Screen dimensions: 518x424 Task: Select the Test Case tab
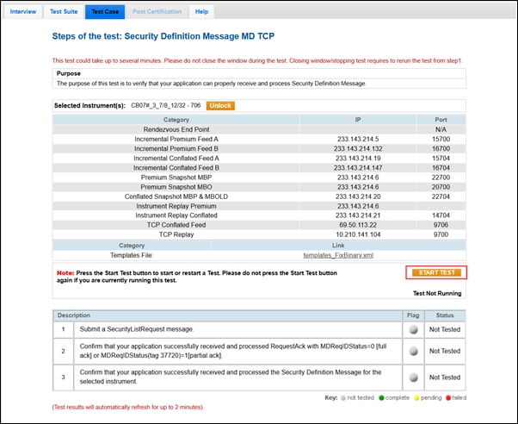pos(105,11)
